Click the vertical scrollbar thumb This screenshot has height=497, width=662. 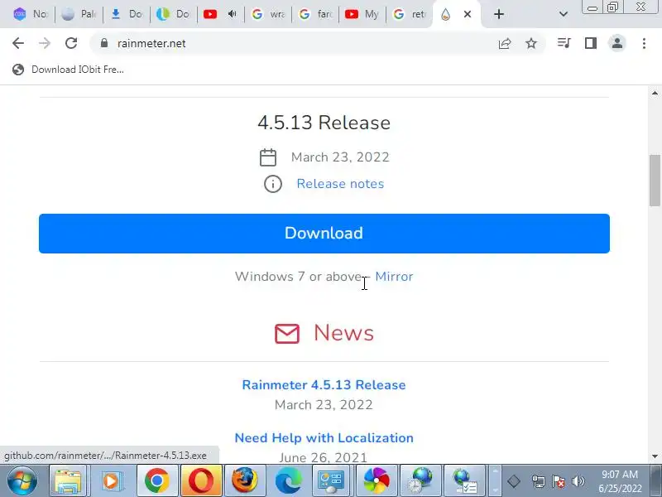tap(655, 181)
